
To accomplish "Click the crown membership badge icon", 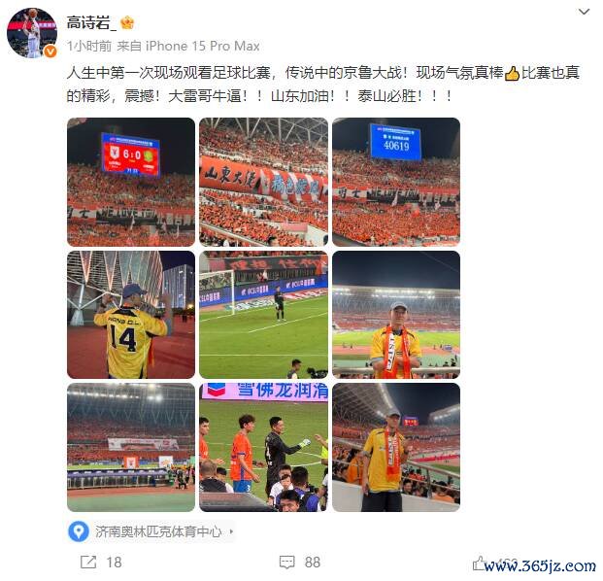I will [127, 22].
